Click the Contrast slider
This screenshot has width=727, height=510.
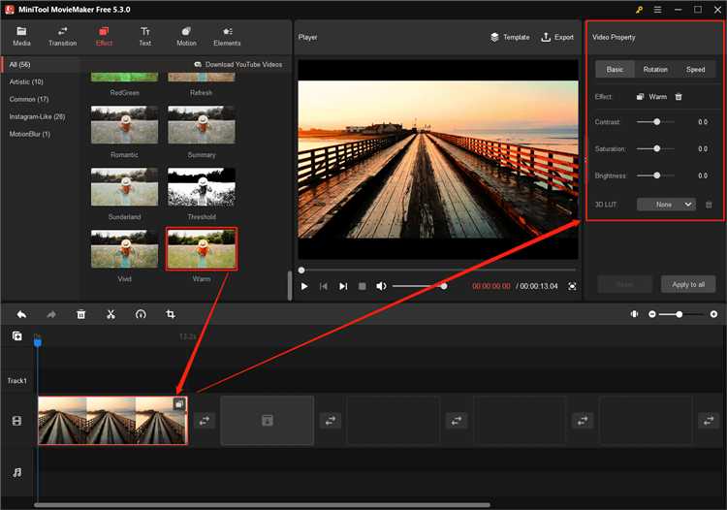[x=655, y=122]
